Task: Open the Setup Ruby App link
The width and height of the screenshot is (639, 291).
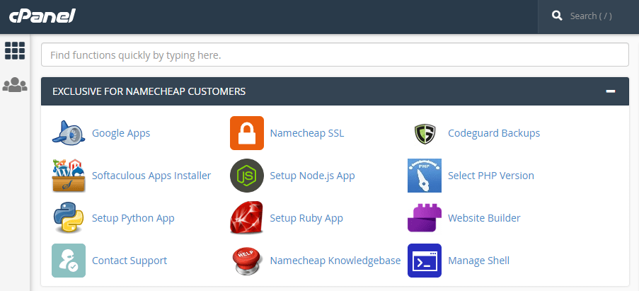Action: [x=306, y=218]
